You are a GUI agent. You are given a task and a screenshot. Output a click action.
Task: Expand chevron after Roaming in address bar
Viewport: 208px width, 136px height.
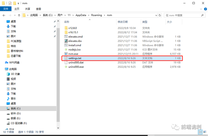104,15
